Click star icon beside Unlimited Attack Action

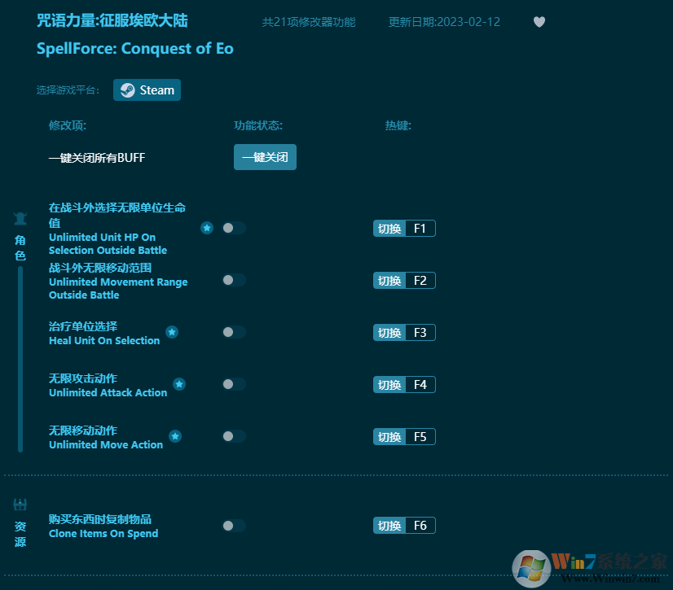[x=179, y=384]
